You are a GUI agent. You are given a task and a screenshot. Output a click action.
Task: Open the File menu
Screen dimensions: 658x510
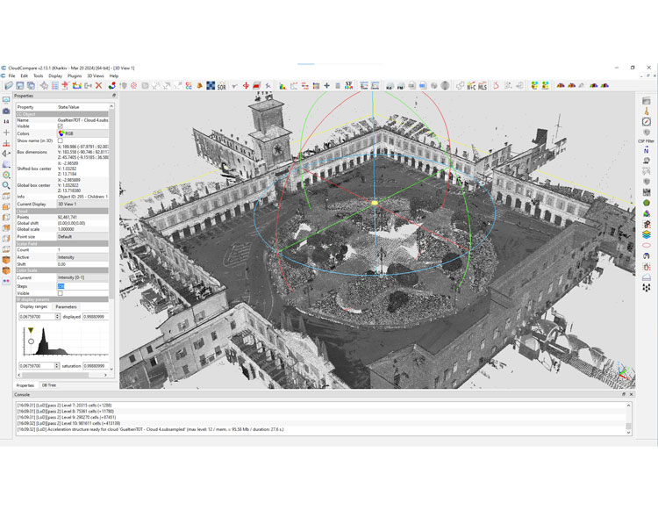pos(11,76)
